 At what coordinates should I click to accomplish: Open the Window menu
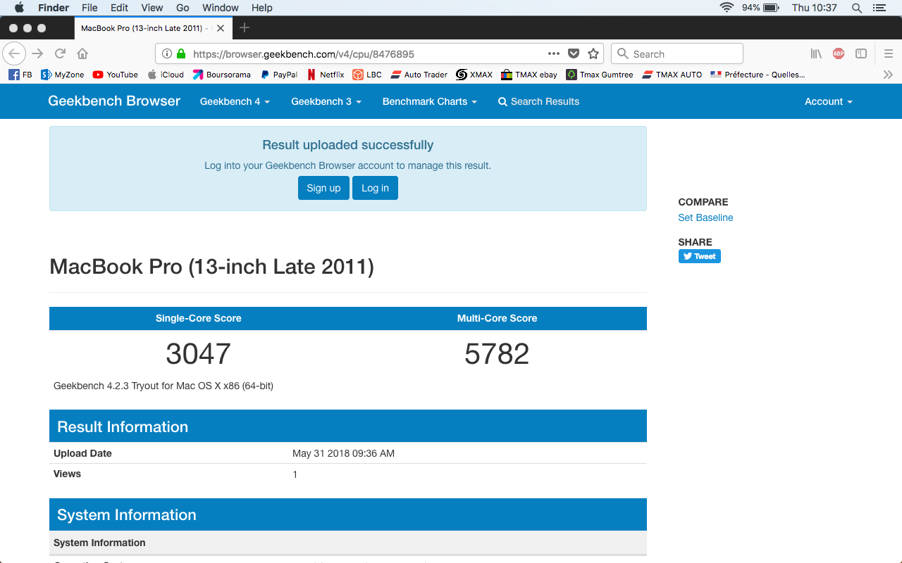221,8
